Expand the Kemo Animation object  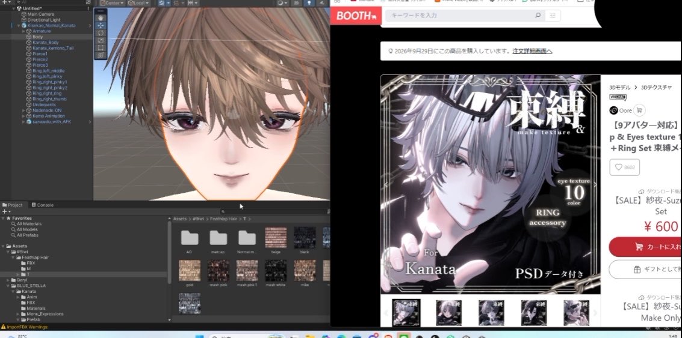tap(24, 116)
